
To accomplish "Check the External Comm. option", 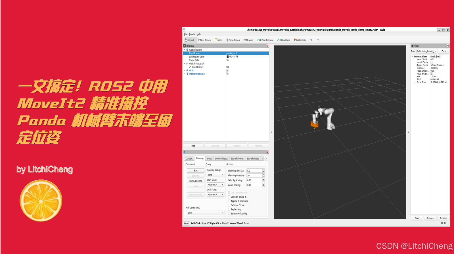I will pyautogui.click(x=229, y=205).
